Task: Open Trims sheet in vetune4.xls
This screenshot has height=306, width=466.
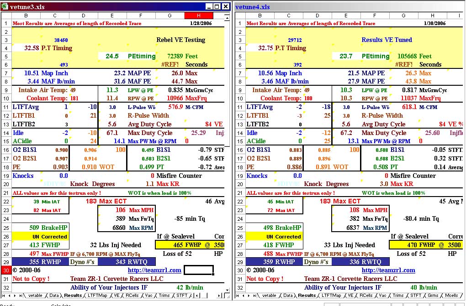Action: (398, 296)
